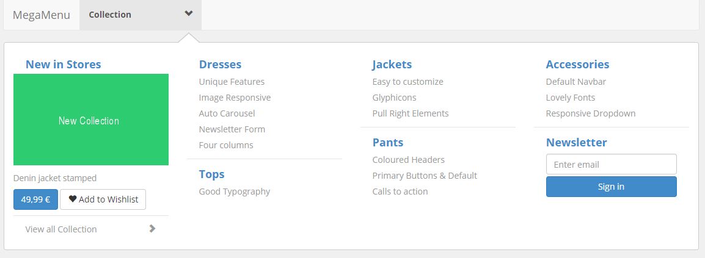Open the Responsive Dropdown link
The image size is (705, 258).
591,113
